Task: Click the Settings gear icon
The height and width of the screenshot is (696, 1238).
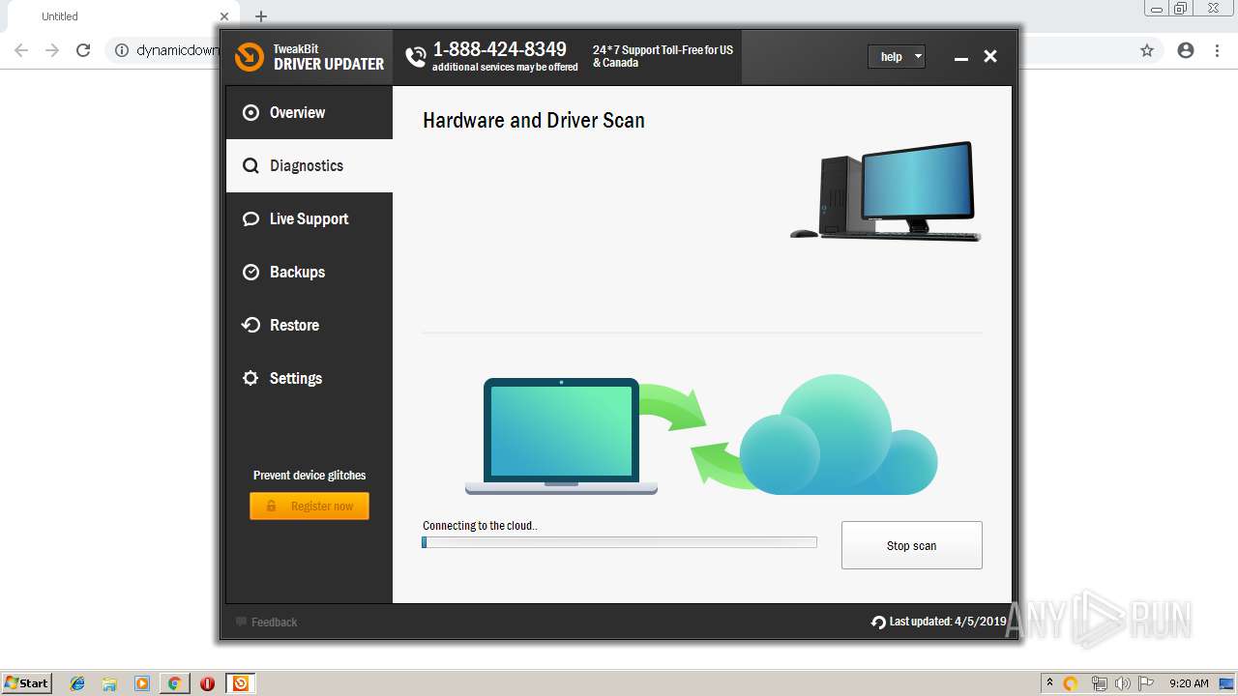Action: pos(251,378)
